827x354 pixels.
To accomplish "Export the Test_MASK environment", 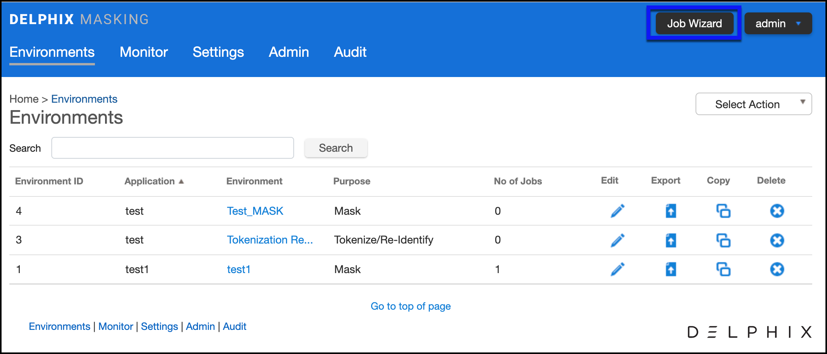I will point(671,211).
